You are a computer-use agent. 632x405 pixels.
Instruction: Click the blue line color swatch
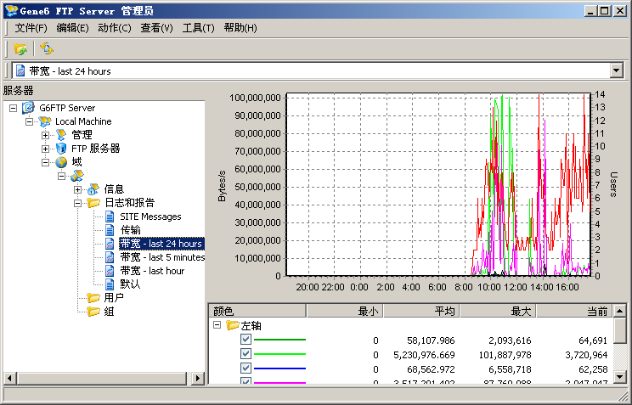tap(279, 368)
